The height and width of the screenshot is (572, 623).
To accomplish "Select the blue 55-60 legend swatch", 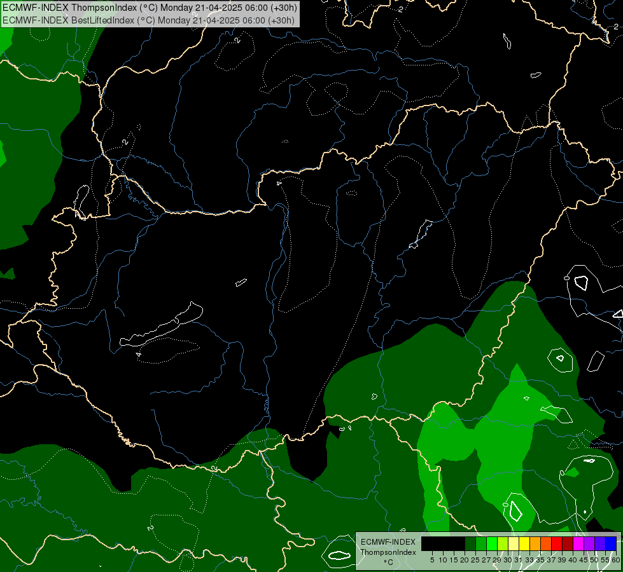I will [x=611, y=543].
